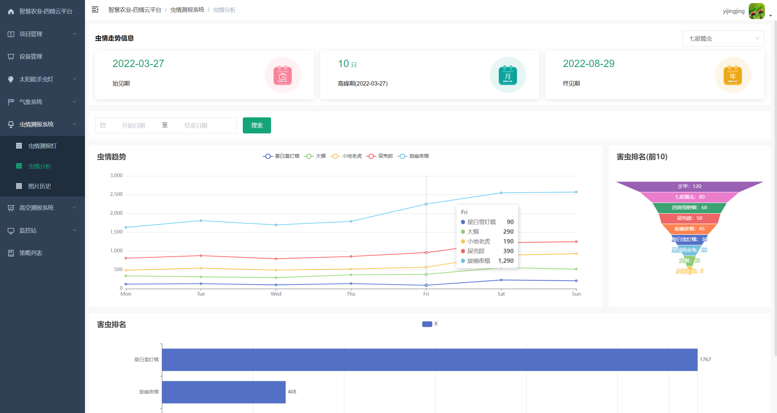Toggle 星白雪灯蛾 series in chart legend
Image resolution: width=777 pixels, height=413 pixels.
[x=281, y=156]
